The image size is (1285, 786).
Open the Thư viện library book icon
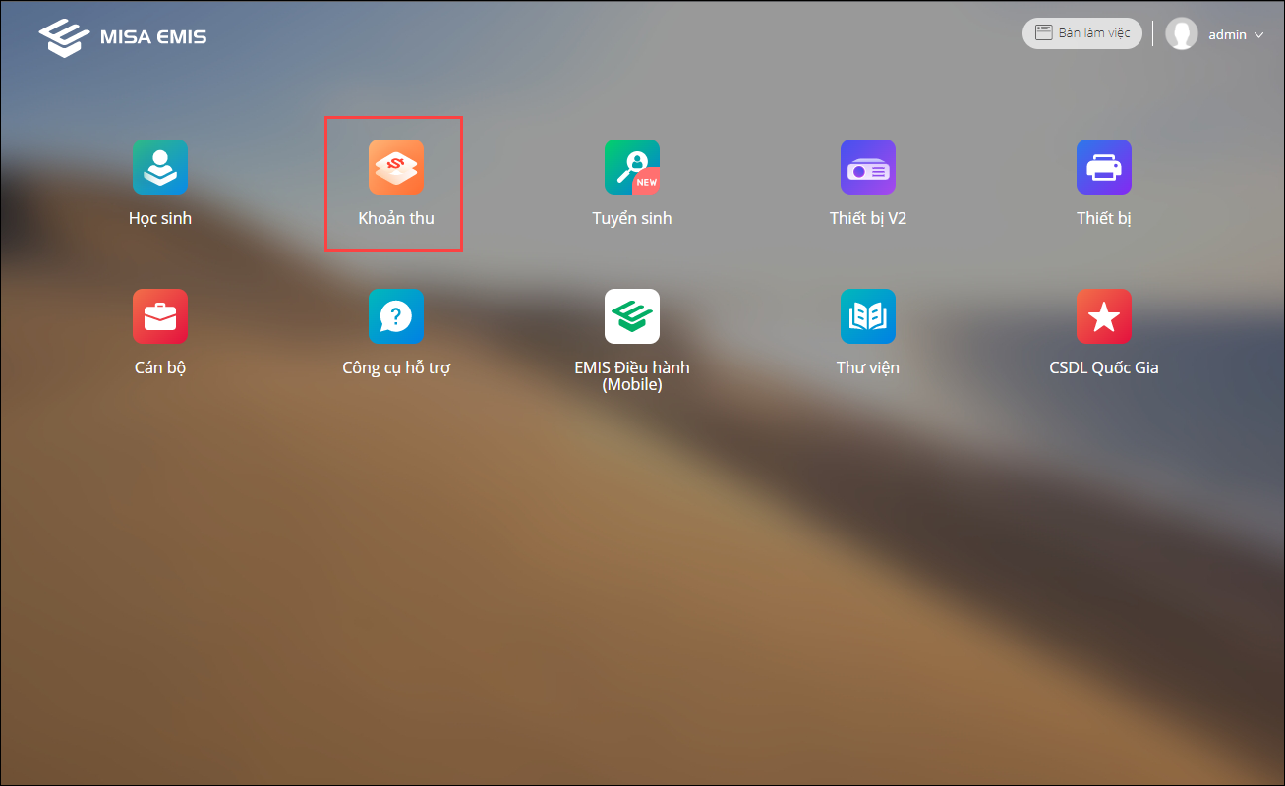868,316
